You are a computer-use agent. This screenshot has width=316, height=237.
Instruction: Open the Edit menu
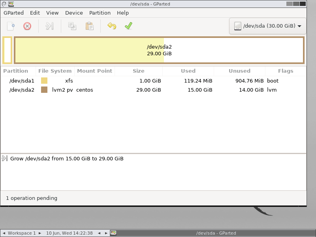coord(35,13)
